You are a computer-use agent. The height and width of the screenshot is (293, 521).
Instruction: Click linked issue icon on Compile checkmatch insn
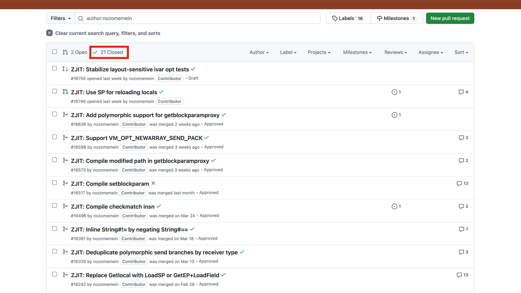(x=394, y=207)
